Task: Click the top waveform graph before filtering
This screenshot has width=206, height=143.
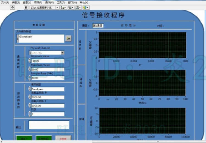Action: click(142, 45)
